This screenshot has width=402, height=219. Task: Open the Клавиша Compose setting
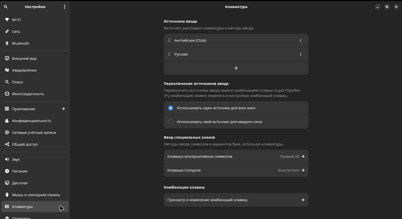(236, 170)
